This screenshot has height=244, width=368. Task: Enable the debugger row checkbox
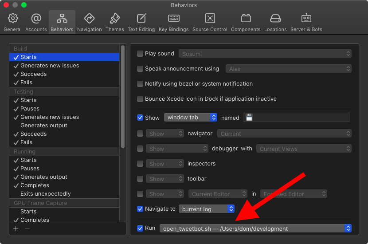pyautogui.click(x=140, y=149)
